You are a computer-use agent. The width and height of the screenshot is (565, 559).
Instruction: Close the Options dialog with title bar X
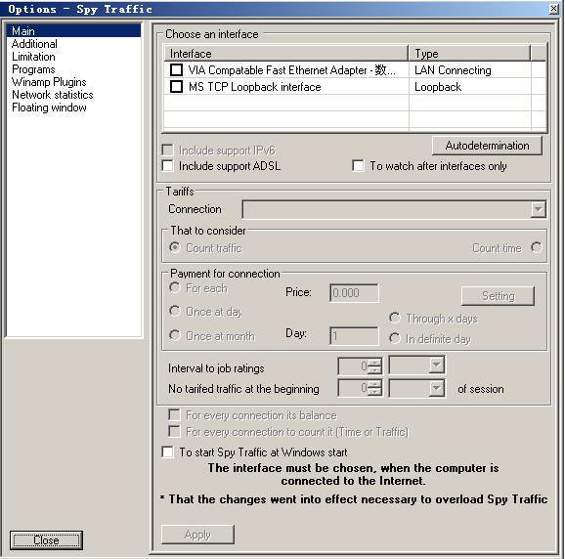[554, 9]
